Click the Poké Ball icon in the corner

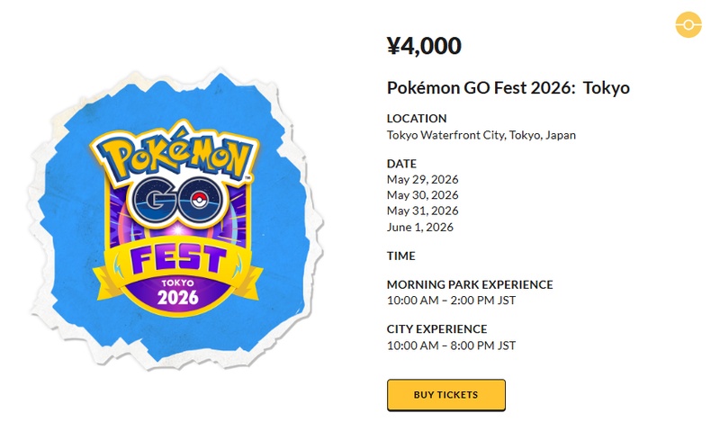(688, 24)
